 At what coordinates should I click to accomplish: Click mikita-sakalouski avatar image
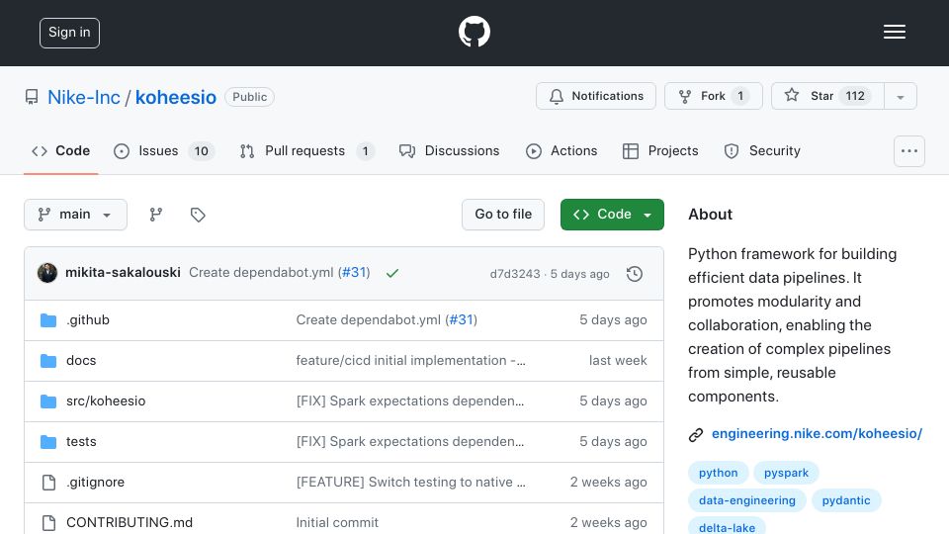(x=47, y=273)
